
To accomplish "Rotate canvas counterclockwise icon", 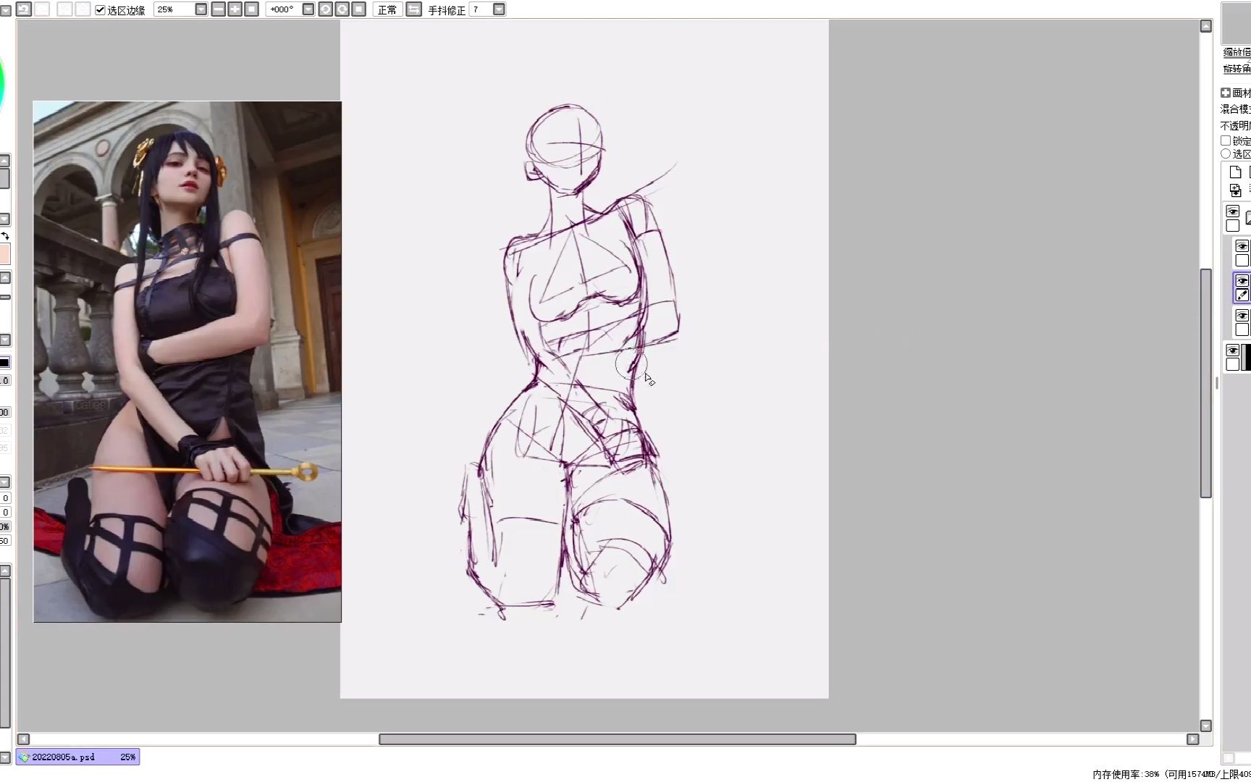I will click(325, 9).
